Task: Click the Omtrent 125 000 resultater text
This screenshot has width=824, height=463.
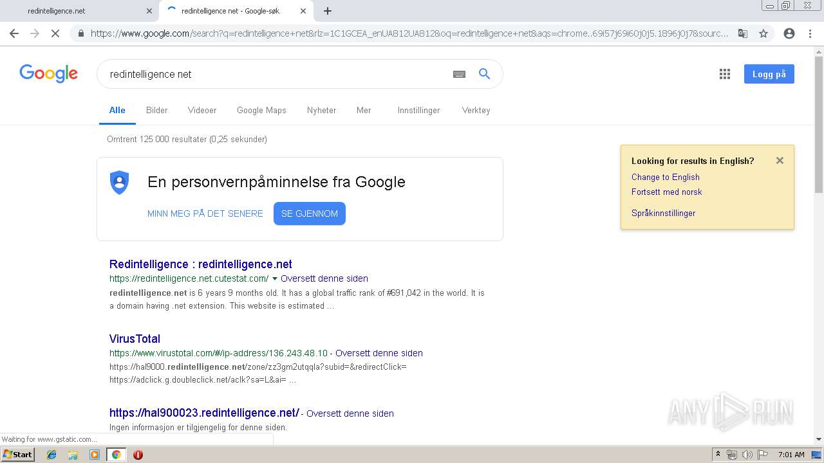Action: [x=187, y=139]
